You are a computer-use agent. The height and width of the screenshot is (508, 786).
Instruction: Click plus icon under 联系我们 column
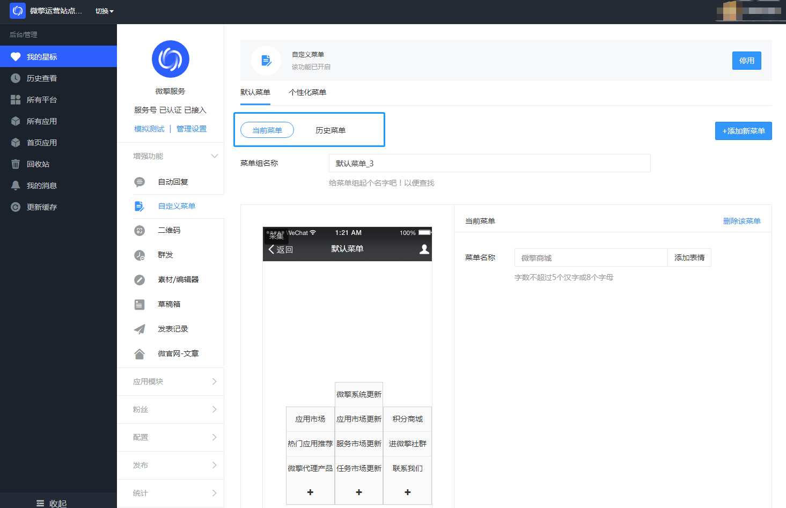(x=408, y=492)
